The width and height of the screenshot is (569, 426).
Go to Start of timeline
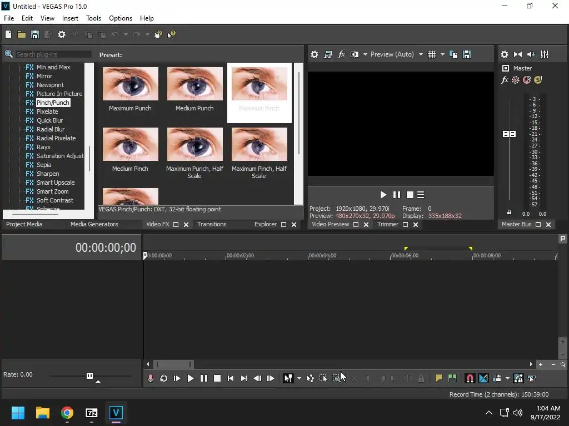point(231,378)
